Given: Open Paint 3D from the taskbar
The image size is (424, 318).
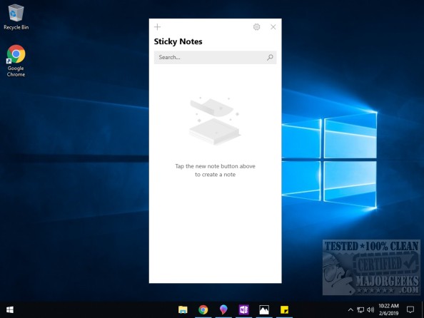Looking at the screenshot, I should tap(223, 309).
